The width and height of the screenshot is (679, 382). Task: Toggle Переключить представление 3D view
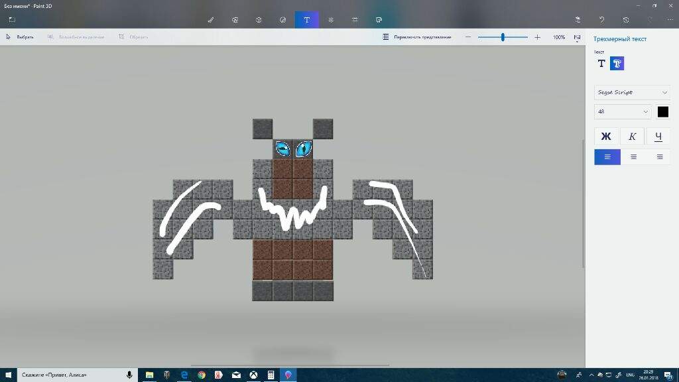point(417,37)
